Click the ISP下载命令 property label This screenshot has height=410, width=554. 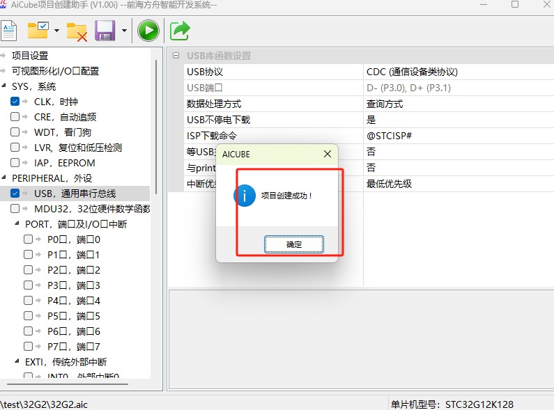pyautogui.click(x=212, y=136)
